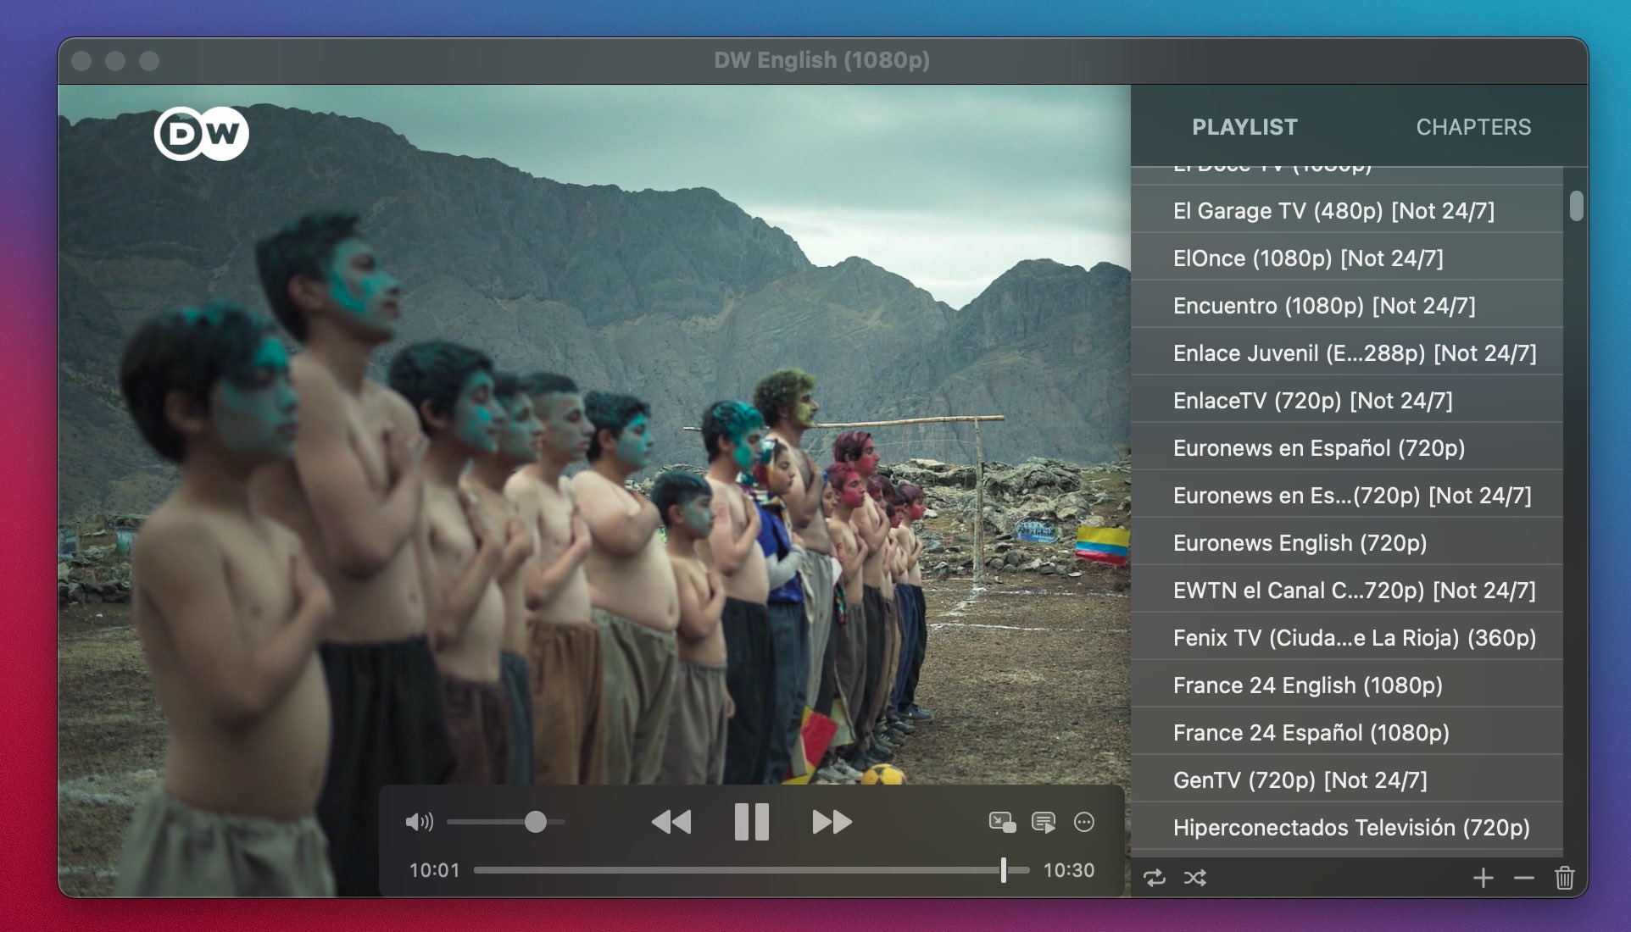Click the duration 10:30 label

click(1068, 870)
